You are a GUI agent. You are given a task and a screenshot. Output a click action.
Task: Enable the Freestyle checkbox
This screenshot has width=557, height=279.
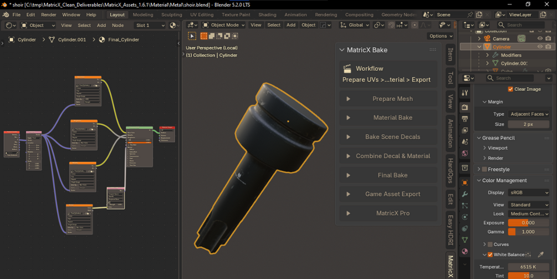484,169
